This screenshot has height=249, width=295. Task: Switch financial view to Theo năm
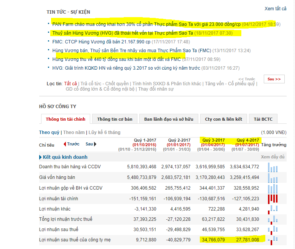coord(74,132)
